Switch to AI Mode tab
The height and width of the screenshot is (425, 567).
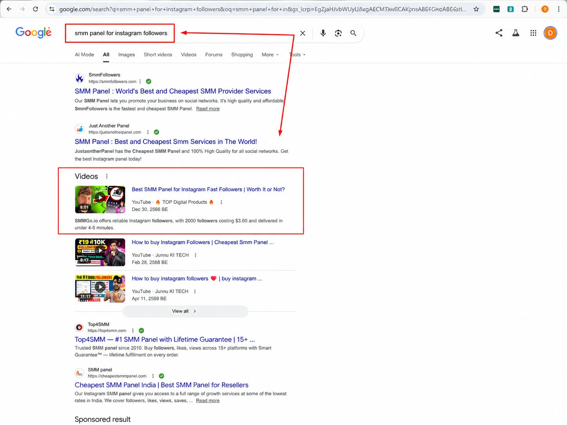click(x=85, y=55)
